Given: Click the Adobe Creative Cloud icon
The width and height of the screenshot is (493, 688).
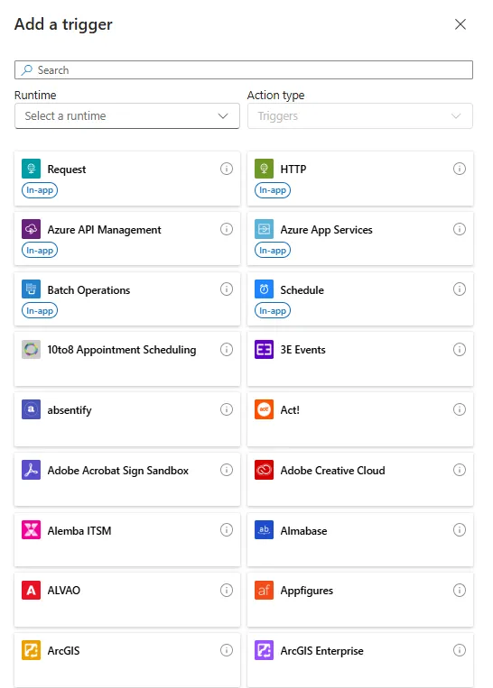Looking at the screenshot, I should pos(264,470).
